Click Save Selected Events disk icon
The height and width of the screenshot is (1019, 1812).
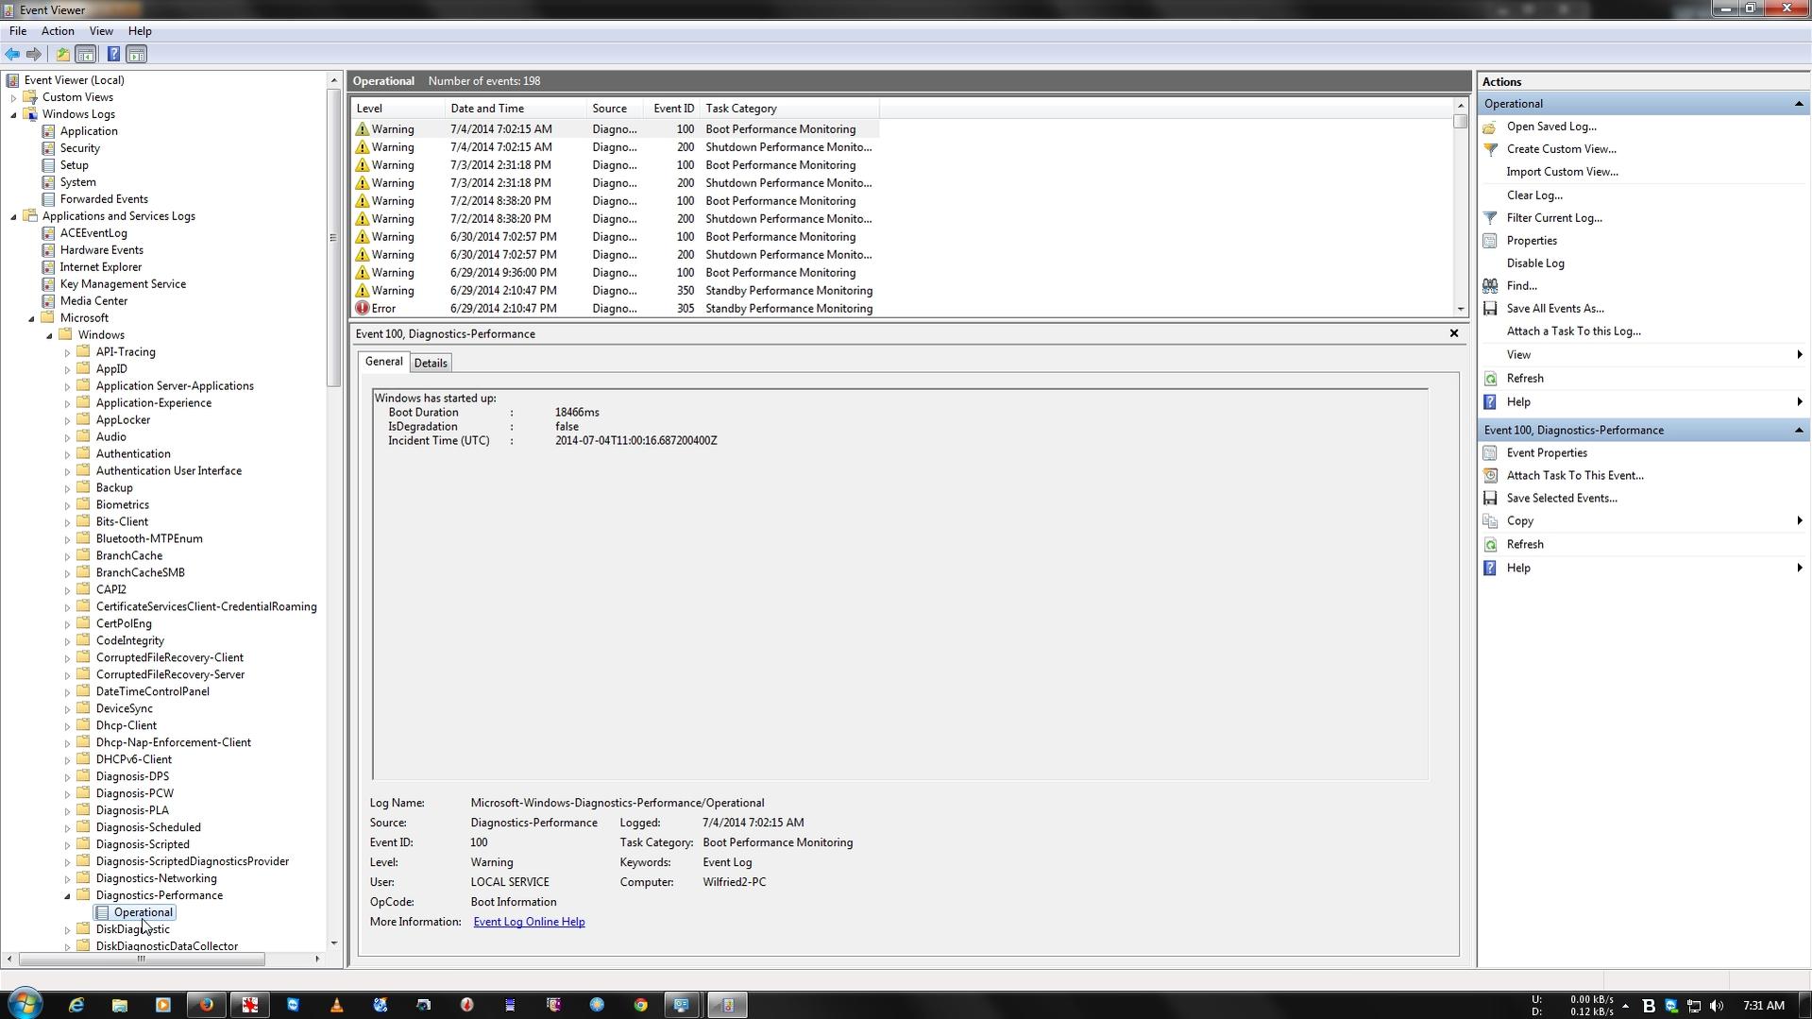tap(1490, 499)
